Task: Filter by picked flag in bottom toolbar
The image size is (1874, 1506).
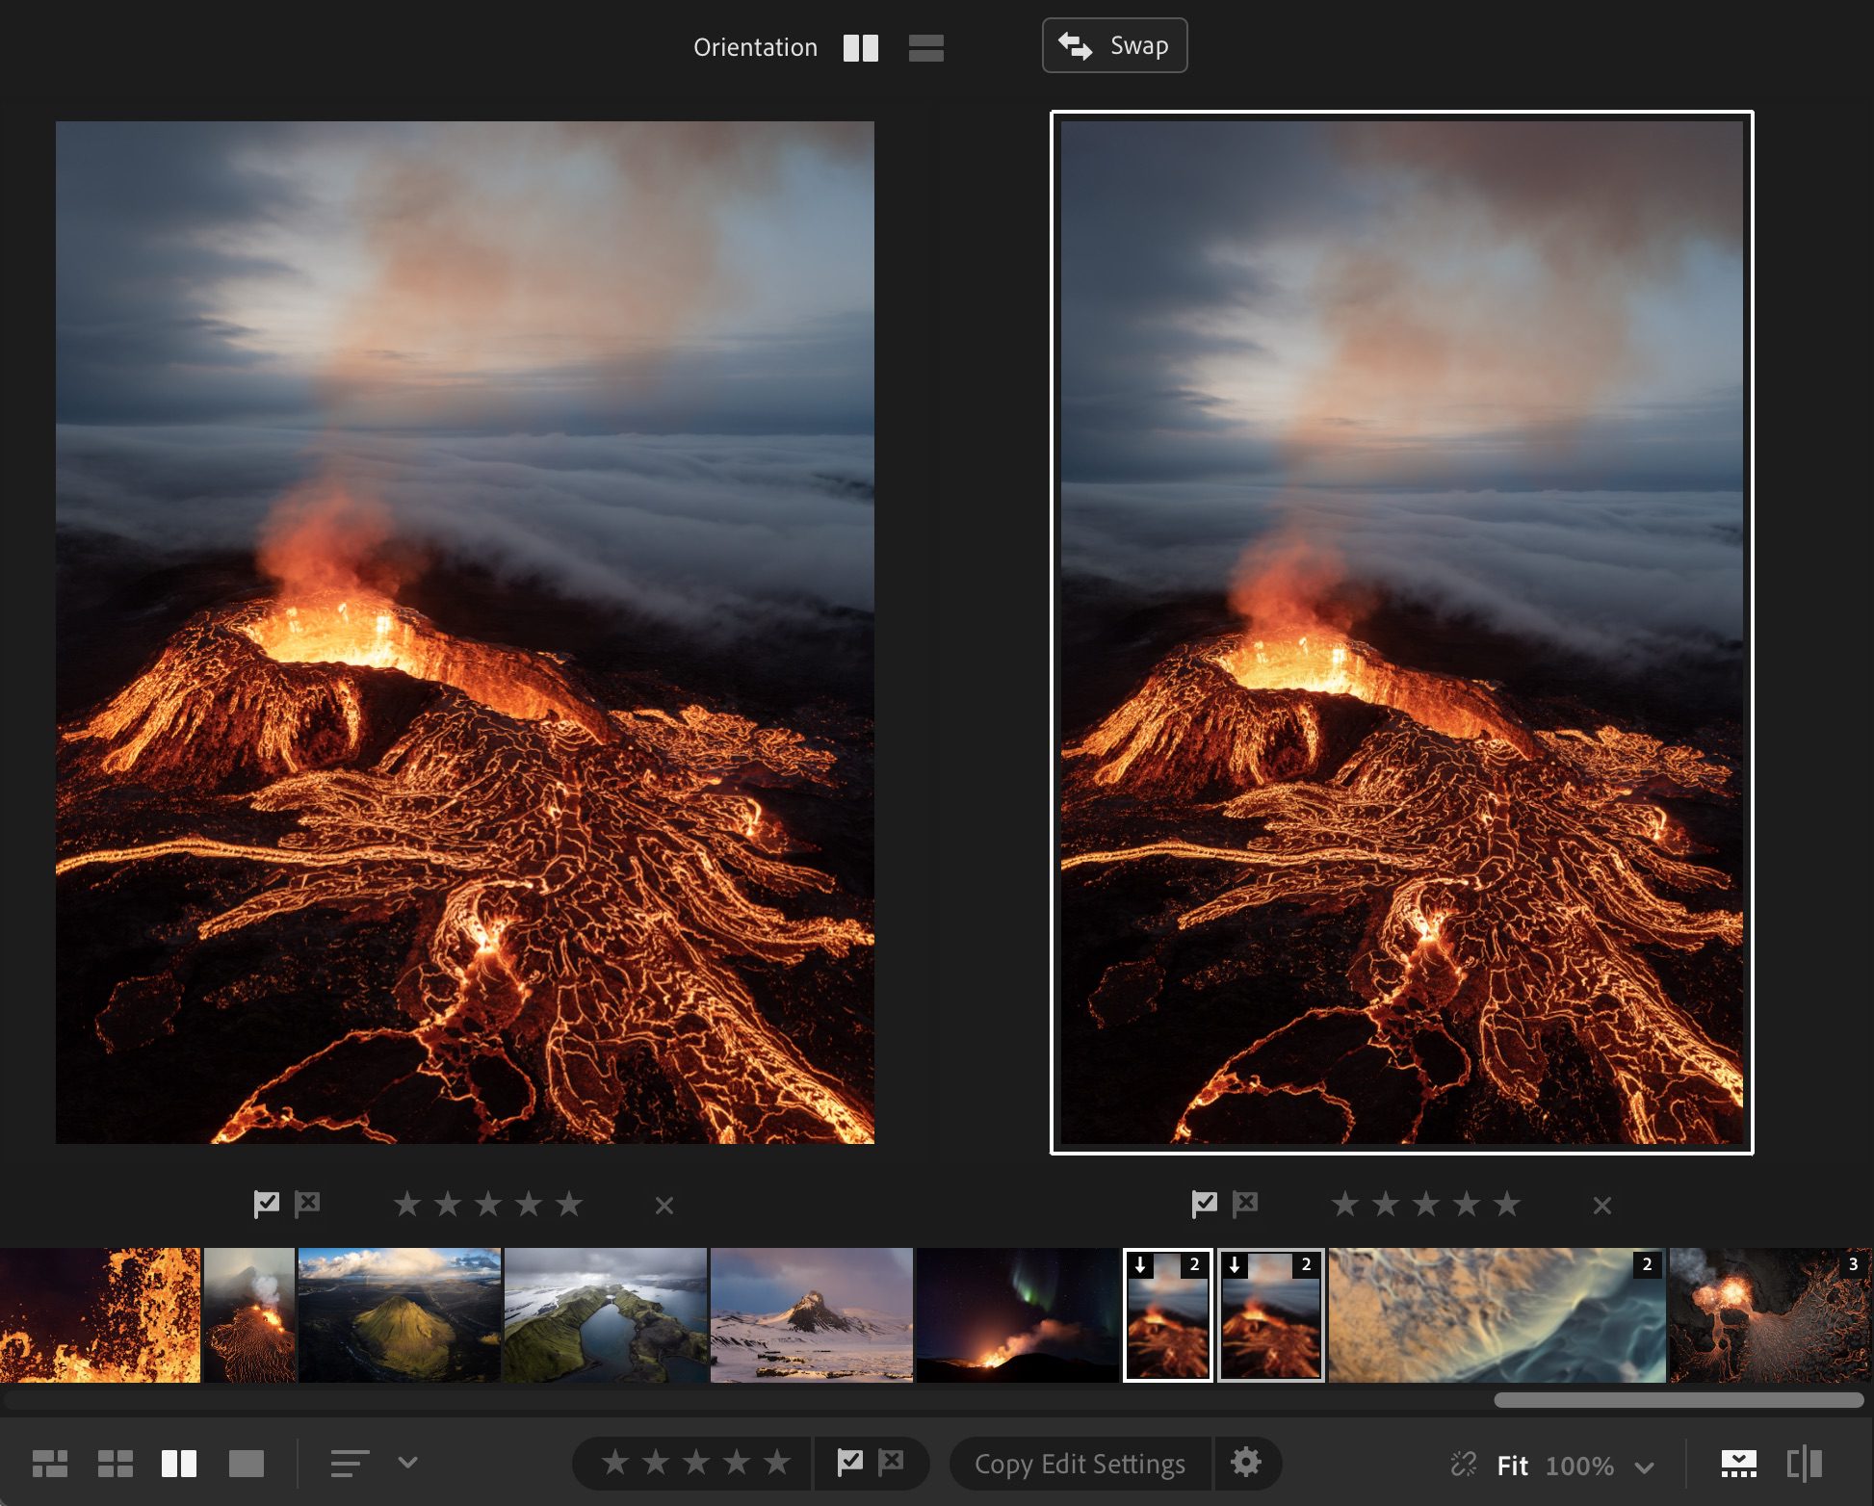Action: click(x=847, y=1464)
